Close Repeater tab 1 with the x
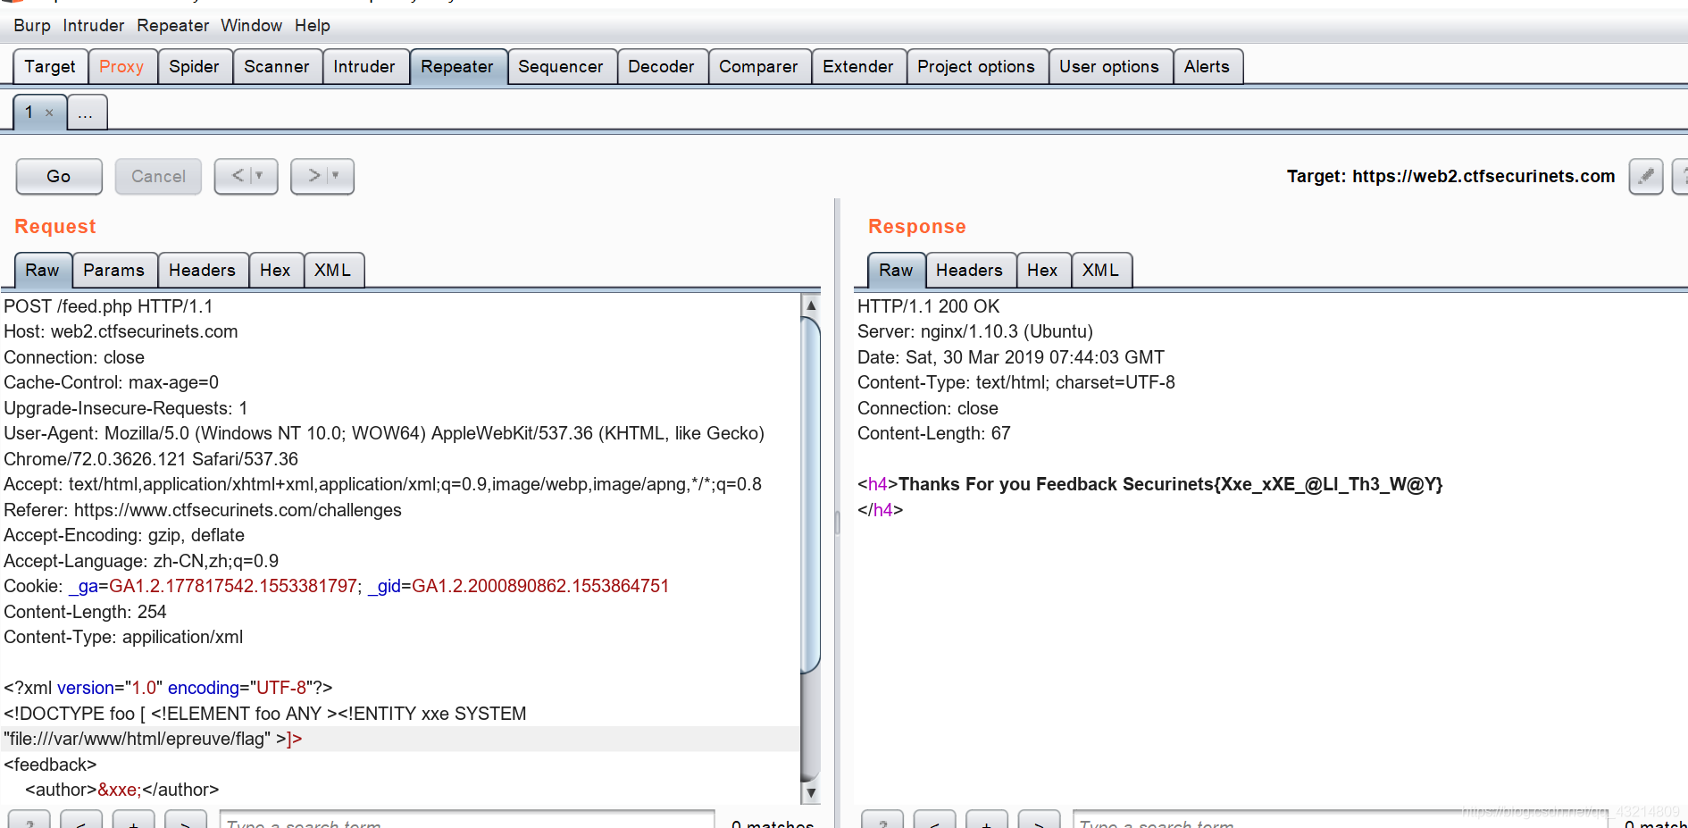 (x=49, y=113)
